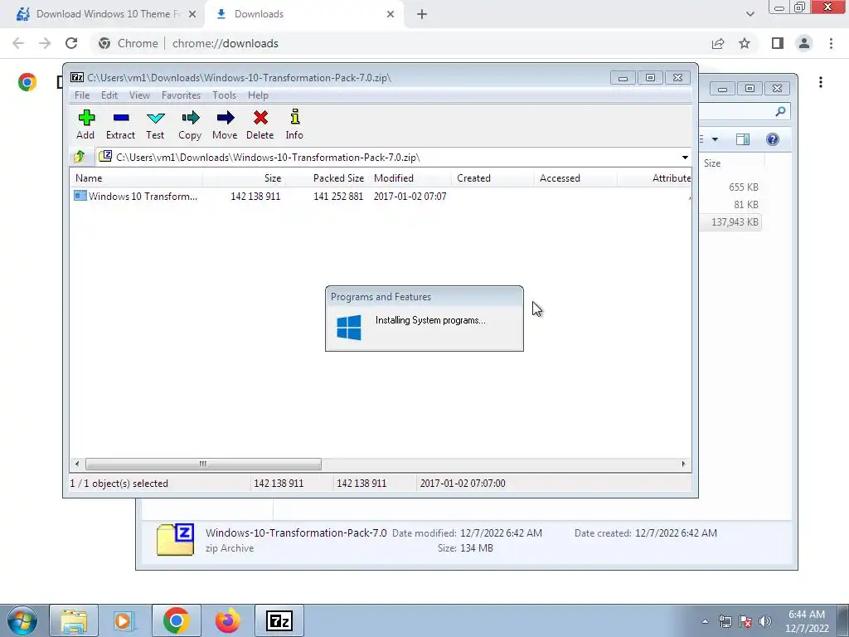Screen dimensions: 849x637
Task: Click the Delete toolbar icon
Action: [260, 124]
